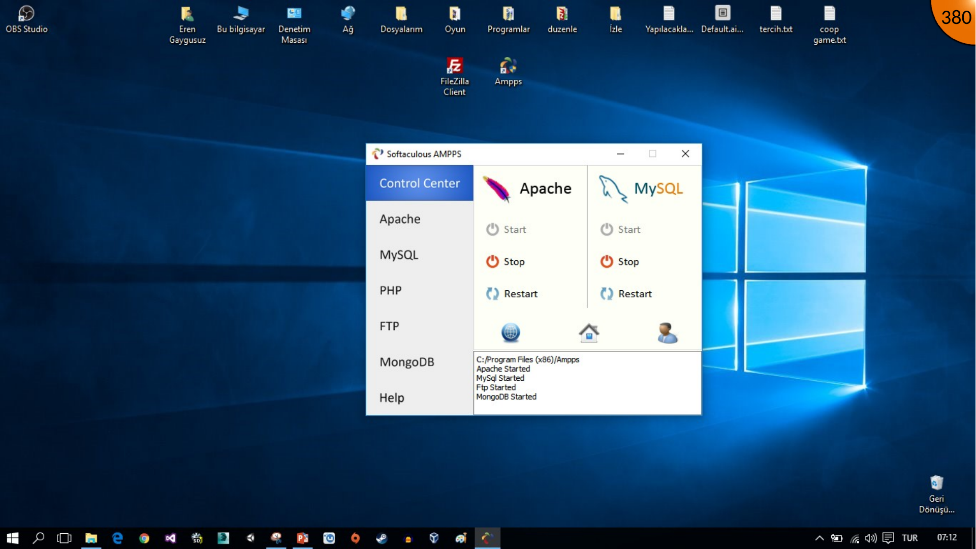Show hidden system tray icons
The width and height of the screenshot is (976, 549).
pyautogui.click(x=819, y=538)
